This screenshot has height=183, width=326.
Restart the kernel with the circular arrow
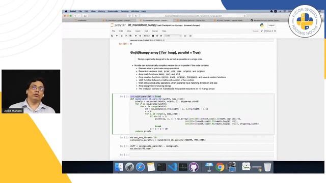[157, 36]
